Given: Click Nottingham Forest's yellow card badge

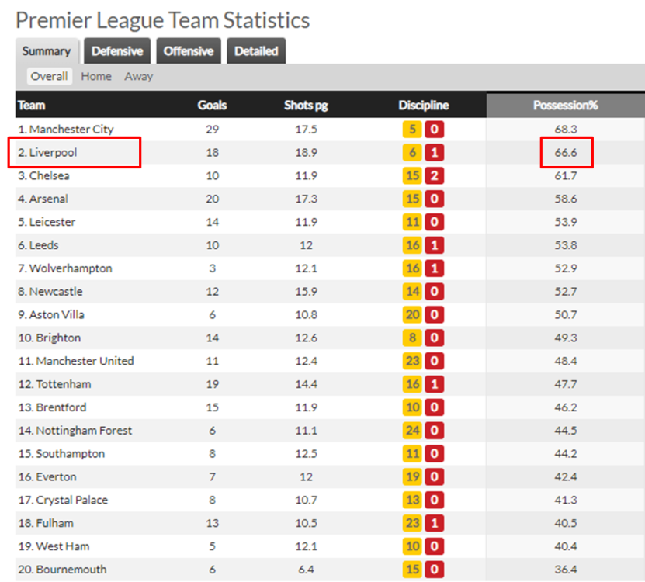Looking at the screenshot, I should (413, 430).
